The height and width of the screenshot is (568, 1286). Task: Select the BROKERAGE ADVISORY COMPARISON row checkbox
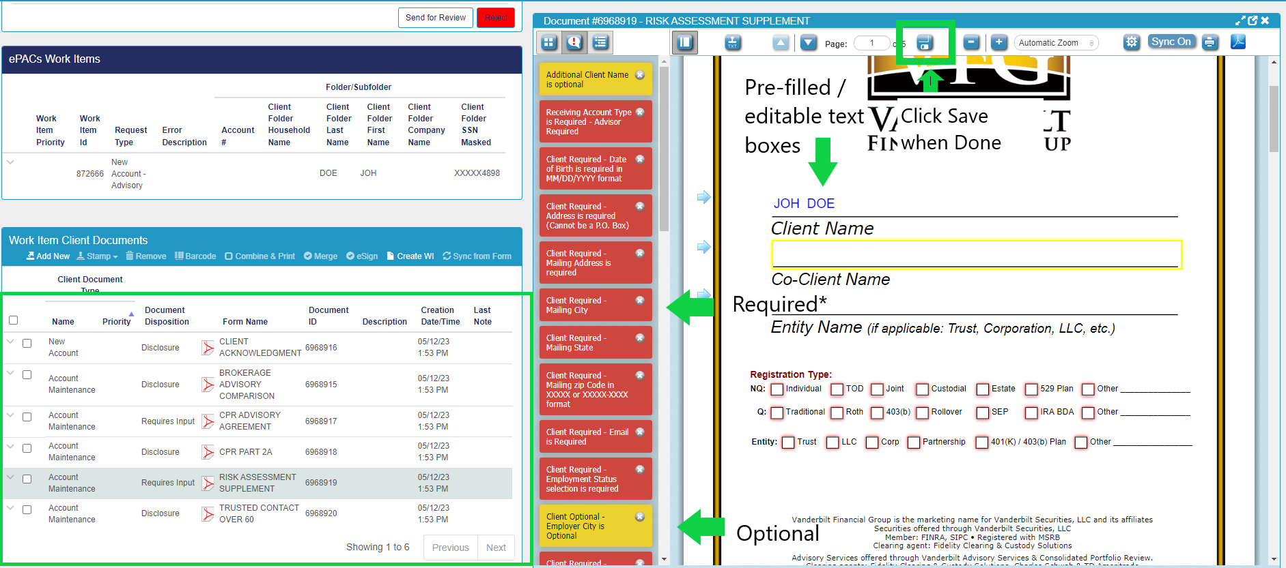[x=27, y=375]
